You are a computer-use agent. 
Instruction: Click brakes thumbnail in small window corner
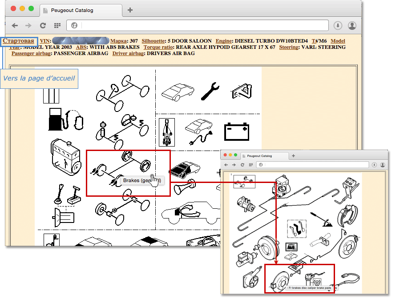tap(244, 182)
